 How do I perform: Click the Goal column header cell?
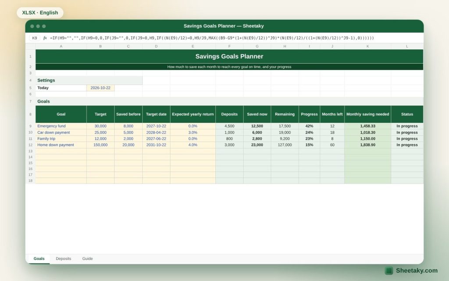pyautogui.click(x=61, y=114)
